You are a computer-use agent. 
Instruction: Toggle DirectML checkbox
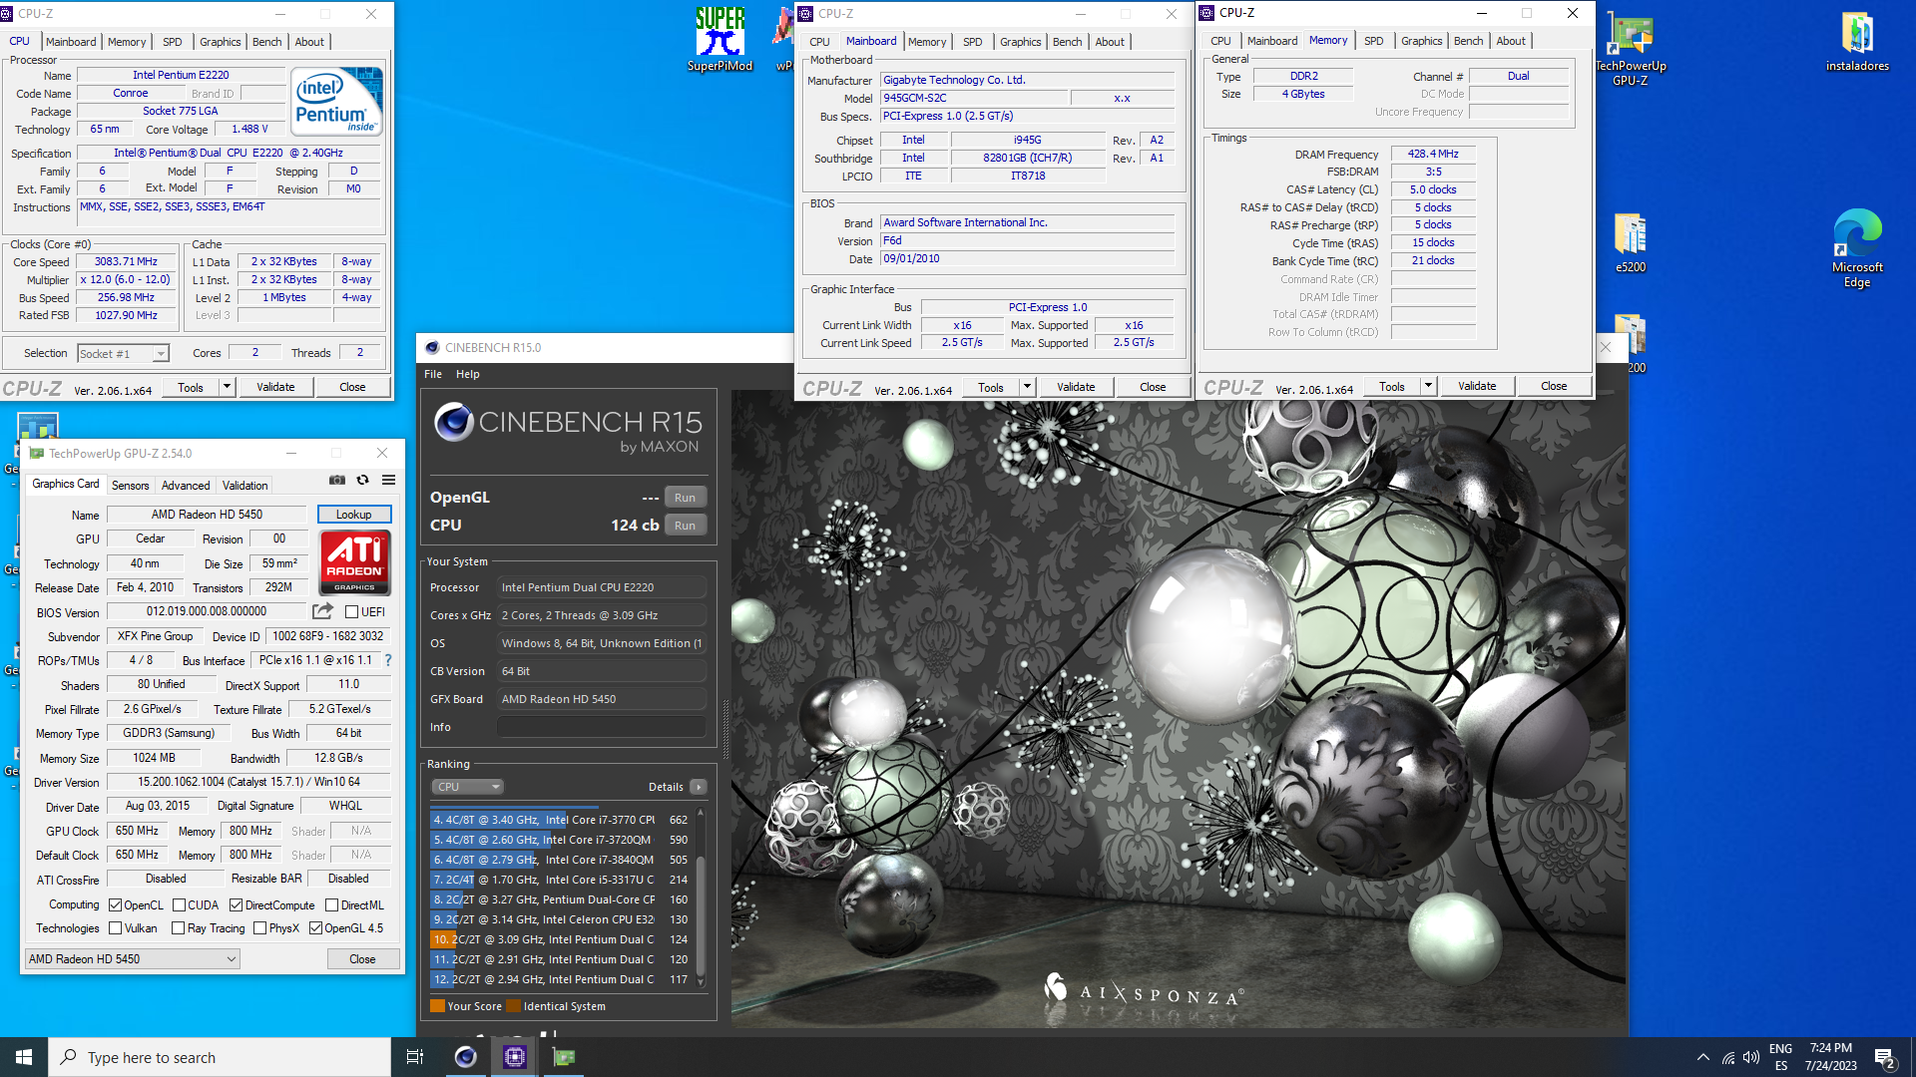pyautogui.click(x=332, y=905)
